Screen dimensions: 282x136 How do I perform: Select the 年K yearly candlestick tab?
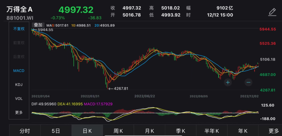tap(243, 131)
